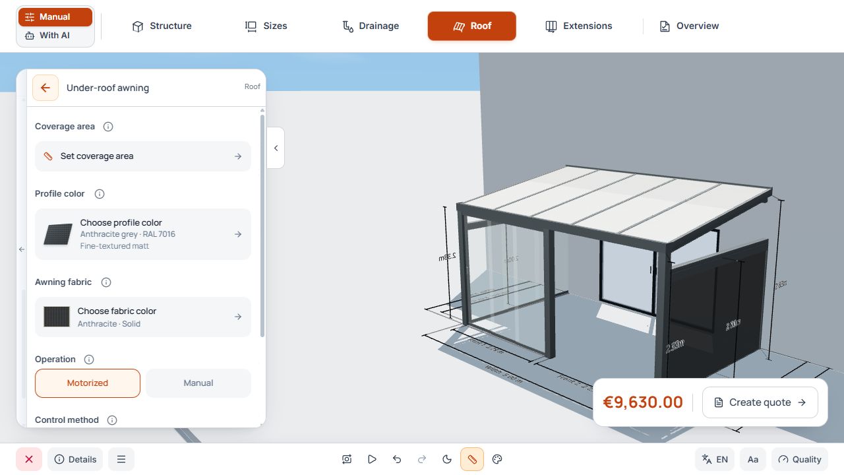The height and width of the screenshot is (475, 844).
Task: Click the redo arrow icon
Action: tap(422, 459)
